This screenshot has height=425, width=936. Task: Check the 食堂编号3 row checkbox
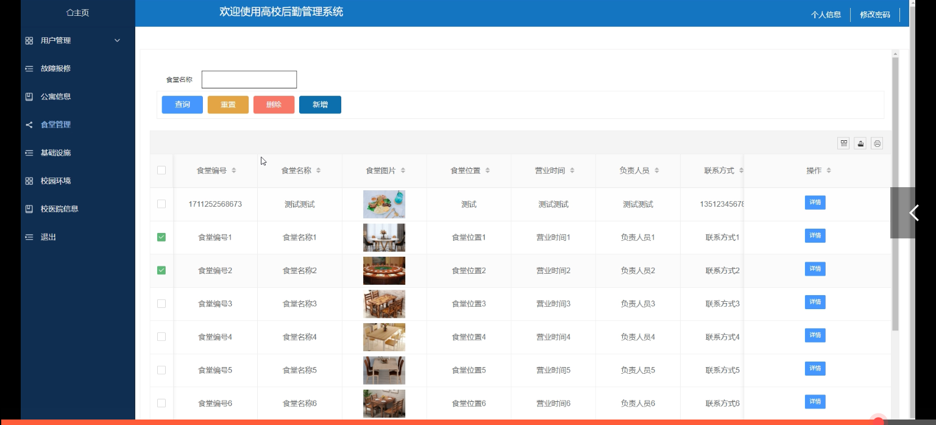(x=161, y=304)
